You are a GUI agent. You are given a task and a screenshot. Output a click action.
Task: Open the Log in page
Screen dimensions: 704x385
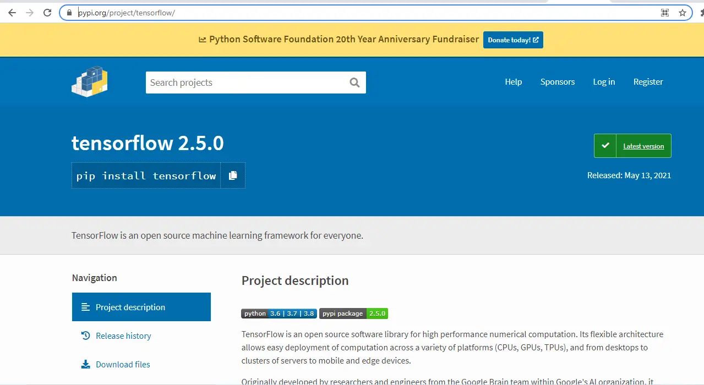(604, 82)
